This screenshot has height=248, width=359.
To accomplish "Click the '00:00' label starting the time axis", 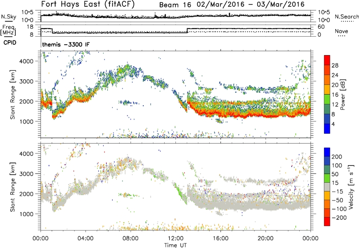I will pyautogui.click(x=41, y=239).
